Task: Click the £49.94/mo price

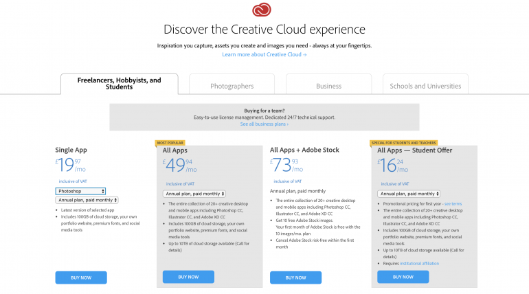Action: 179,166
